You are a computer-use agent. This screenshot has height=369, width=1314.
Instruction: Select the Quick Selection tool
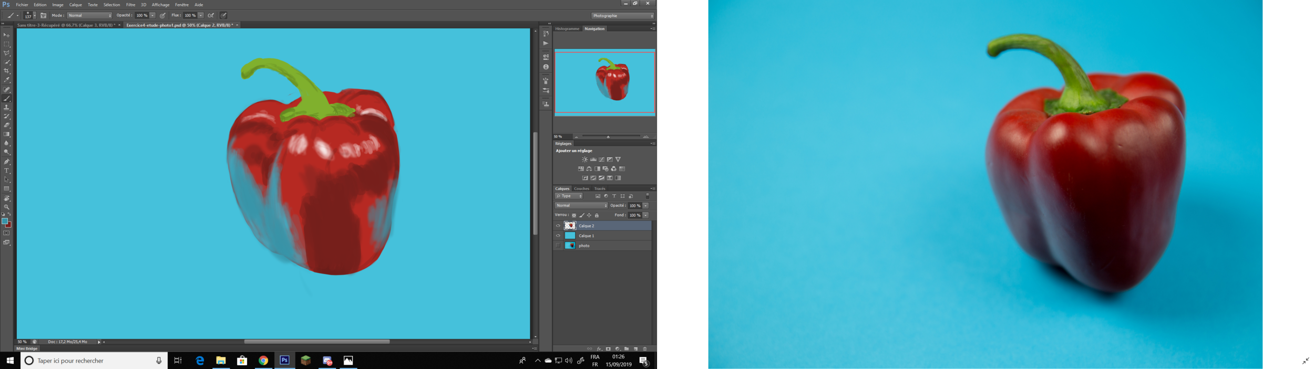click(x=7, y=62)
